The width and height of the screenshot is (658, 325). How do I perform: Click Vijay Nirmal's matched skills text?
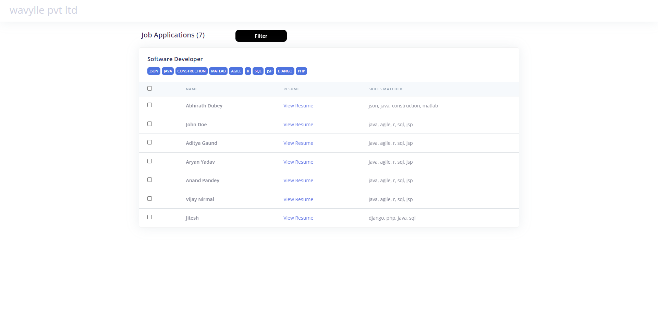coord(390,199)
